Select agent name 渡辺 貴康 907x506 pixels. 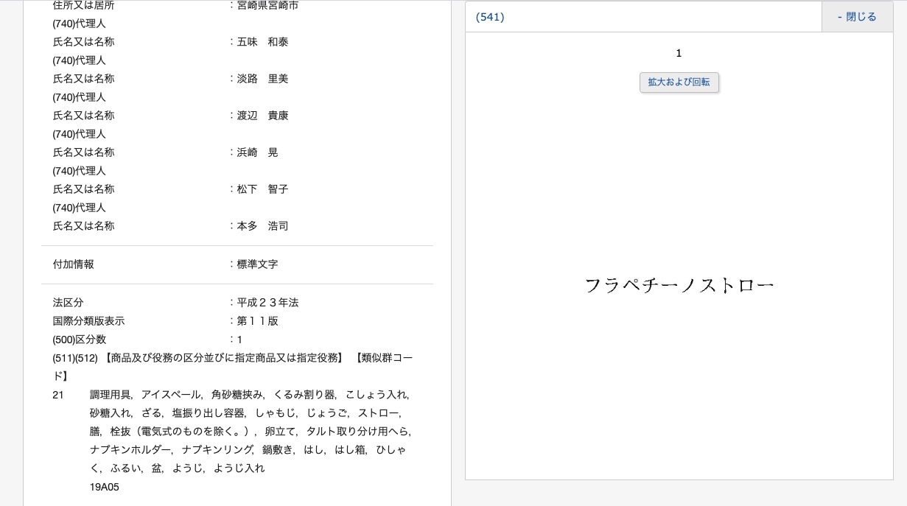tap(262, 116)
